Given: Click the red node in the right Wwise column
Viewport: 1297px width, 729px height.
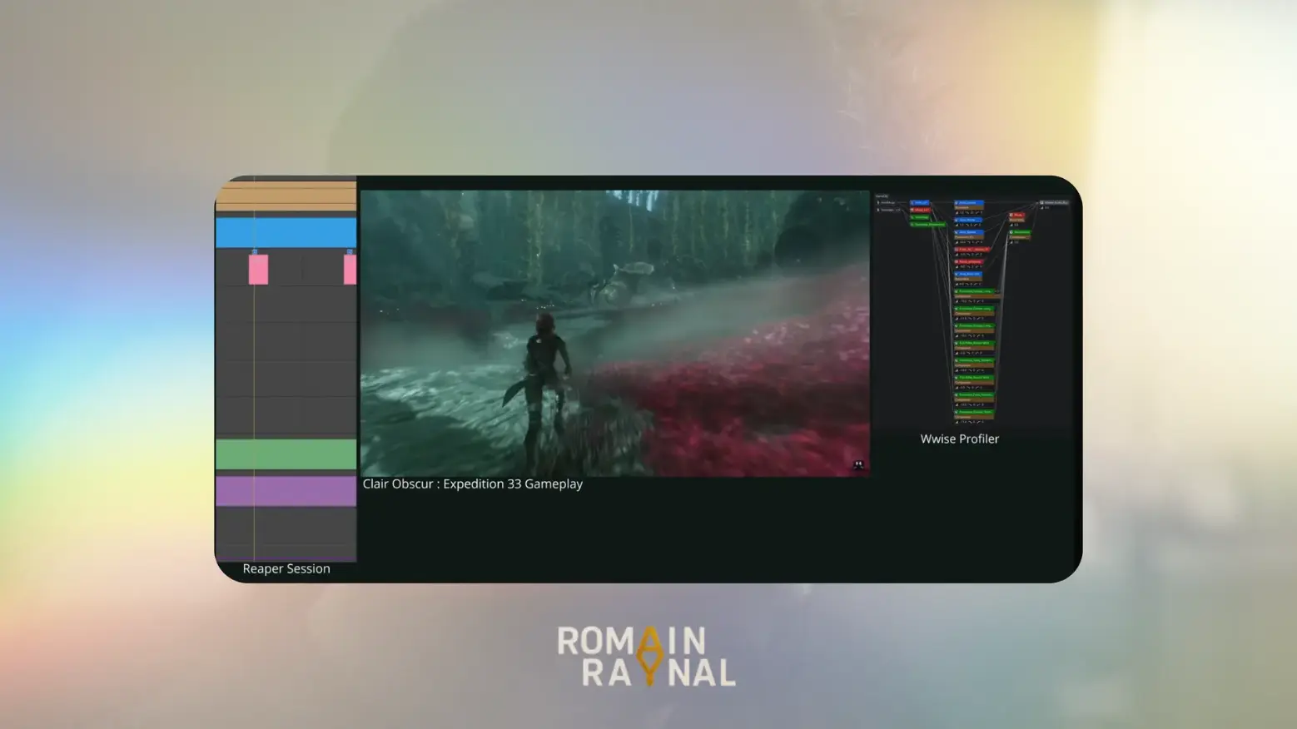Looking at the screenshot, I should point(1017,216).
